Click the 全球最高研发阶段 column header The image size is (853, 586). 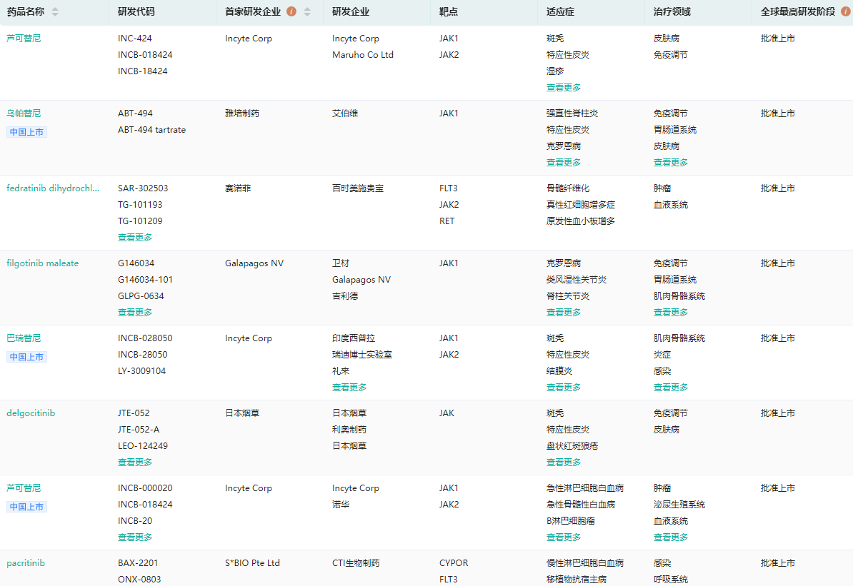pyautogui.click(x=797, y=11)
